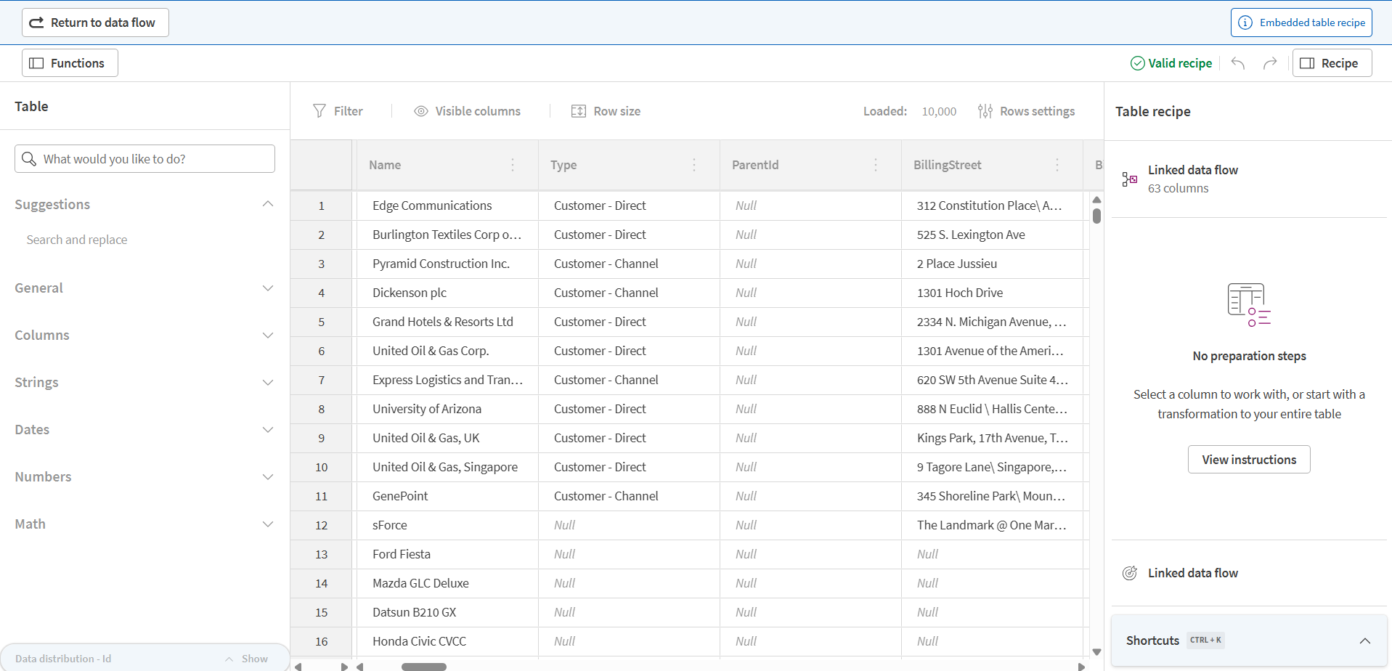Redo the last undone action
This screenshot has width=1392, height=671.
[1269, 63]
